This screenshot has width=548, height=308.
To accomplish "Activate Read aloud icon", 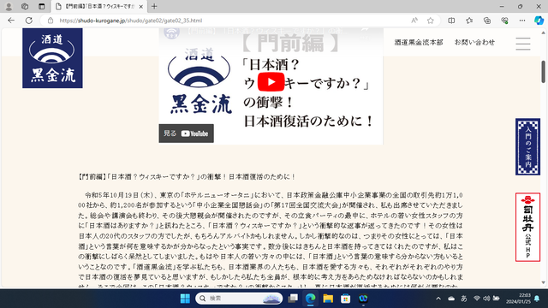I will tap(414, 21).
